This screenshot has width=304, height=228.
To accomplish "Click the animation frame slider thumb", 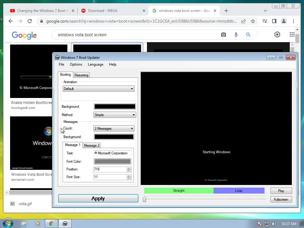I will tap(144, 199).
